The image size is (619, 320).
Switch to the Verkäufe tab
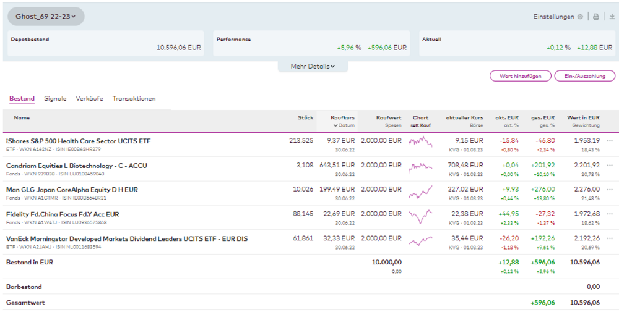point(89,99)
